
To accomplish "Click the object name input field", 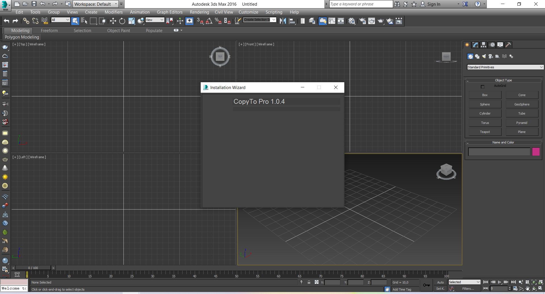I will click(x=499, y=152).
